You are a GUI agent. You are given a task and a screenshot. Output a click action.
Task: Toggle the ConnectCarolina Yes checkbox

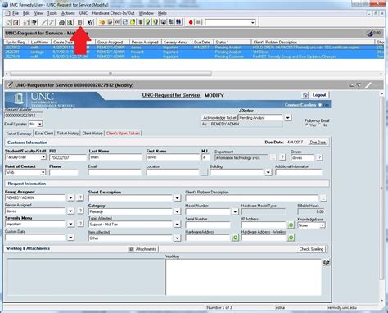(x=320, y=105)
